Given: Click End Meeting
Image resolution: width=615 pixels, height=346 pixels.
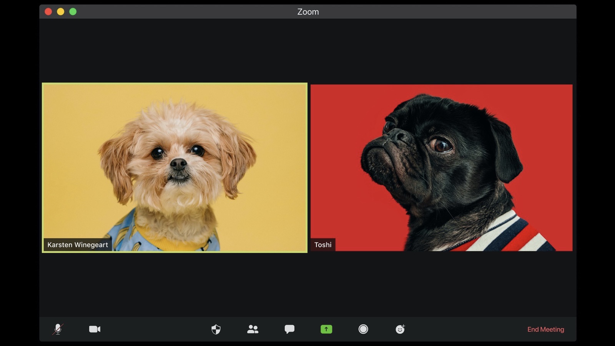Looking at the screenshot, I should 545,329.
